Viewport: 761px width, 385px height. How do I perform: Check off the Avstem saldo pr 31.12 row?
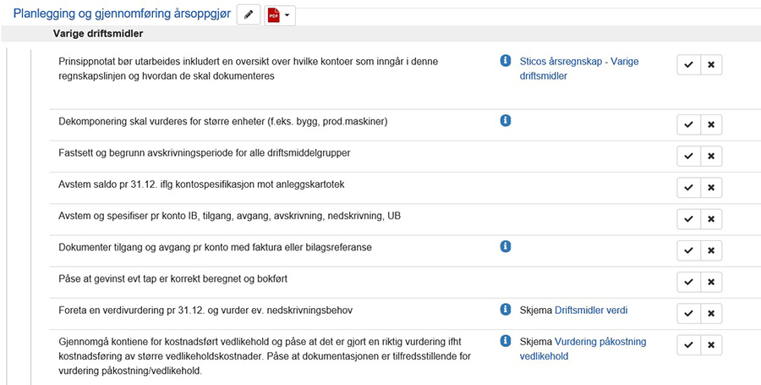pyautogui.click(x=688, y=188)
